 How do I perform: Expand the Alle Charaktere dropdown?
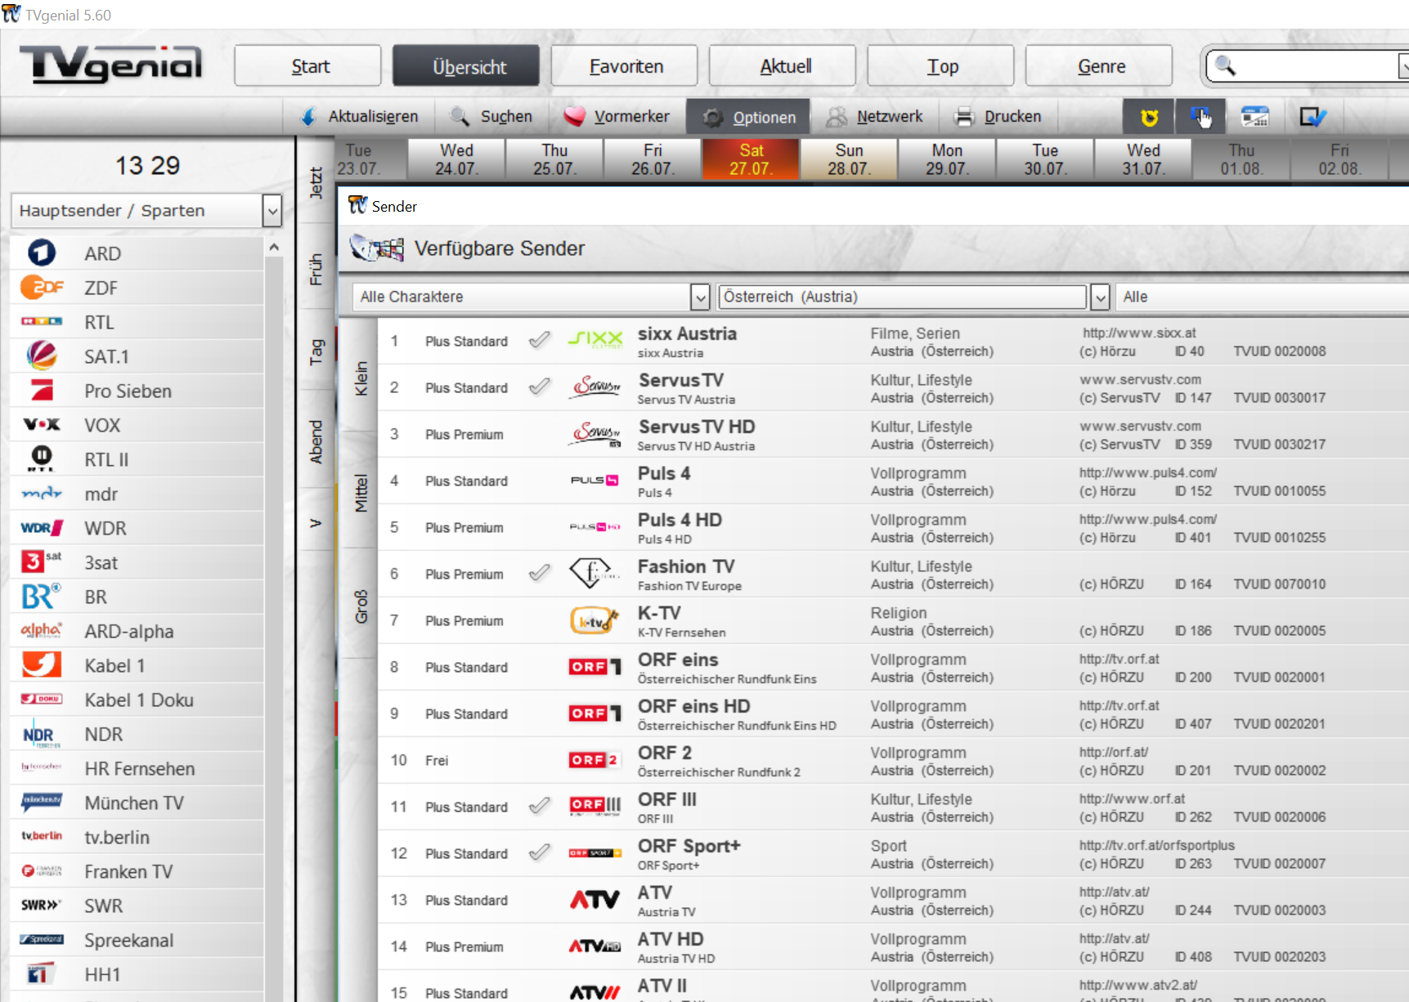699,297
